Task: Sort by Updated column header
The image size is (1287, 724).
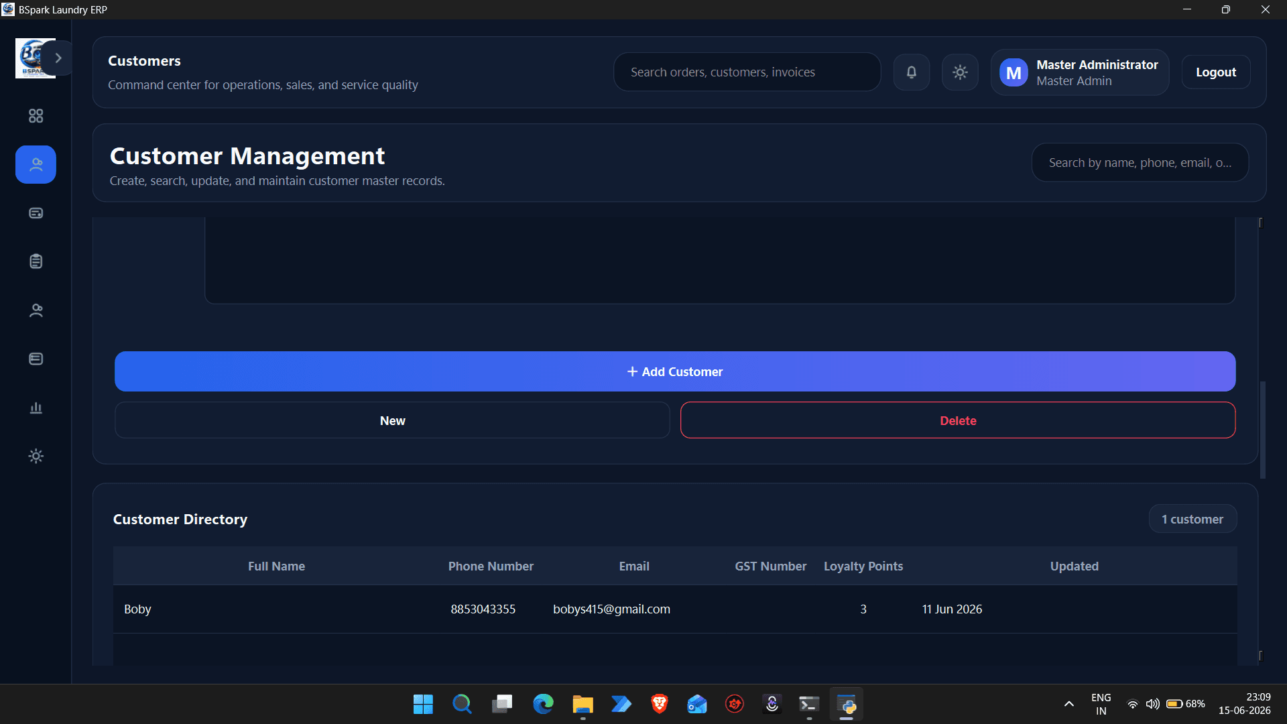Action: [x=1075, y=566]
